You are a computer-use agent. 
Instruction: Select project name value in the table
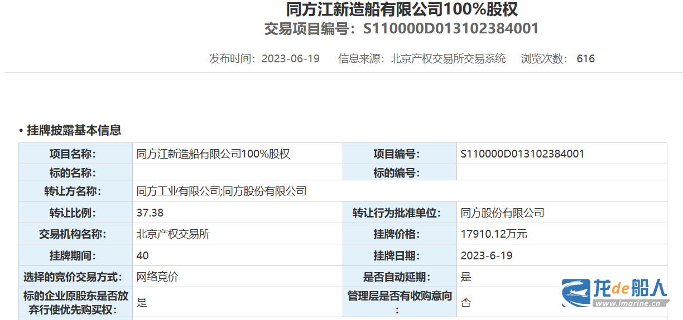tap(213, 154)
